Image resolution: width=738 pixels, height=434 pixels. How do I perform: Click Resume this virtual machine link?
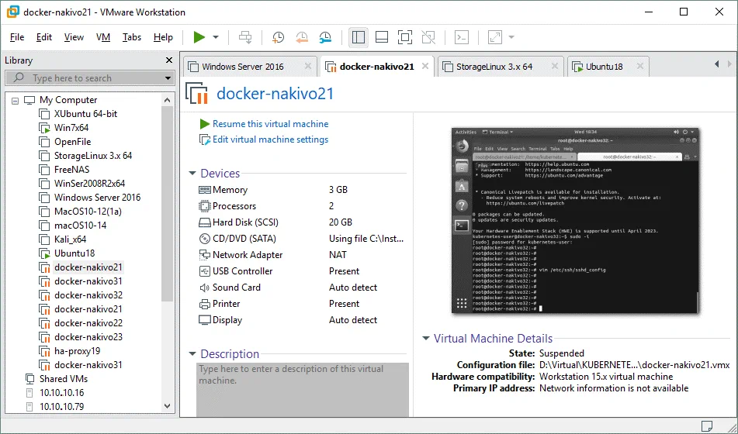click(270, 124)
